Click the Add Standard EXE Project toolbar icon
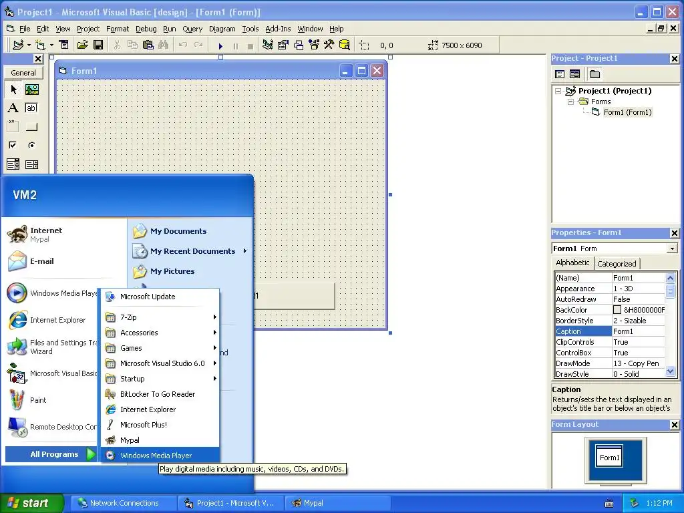684x513 pixels. pos(18,45)
